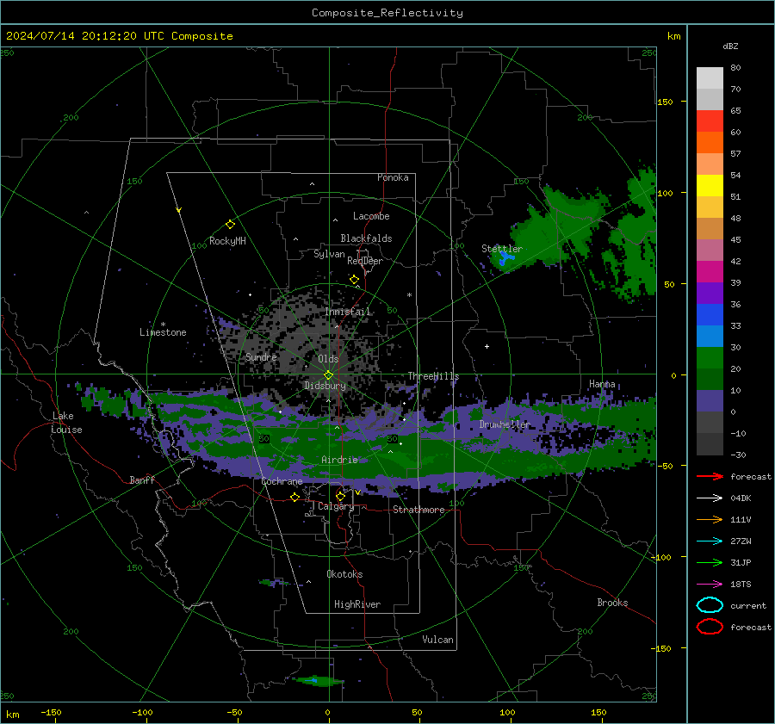
Task: Click the Calgary city label
Action: [x=336, y=506]
